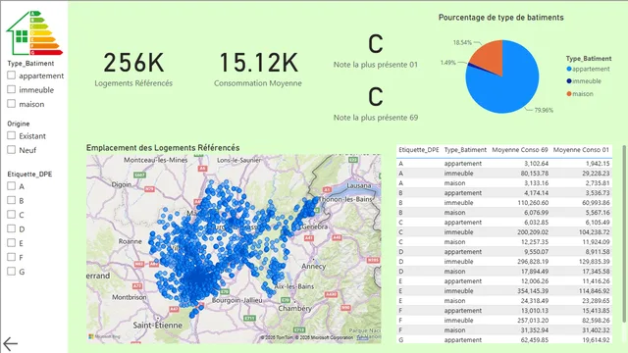Sort by Moyenne Conso 69 header

tap(520, 150)
